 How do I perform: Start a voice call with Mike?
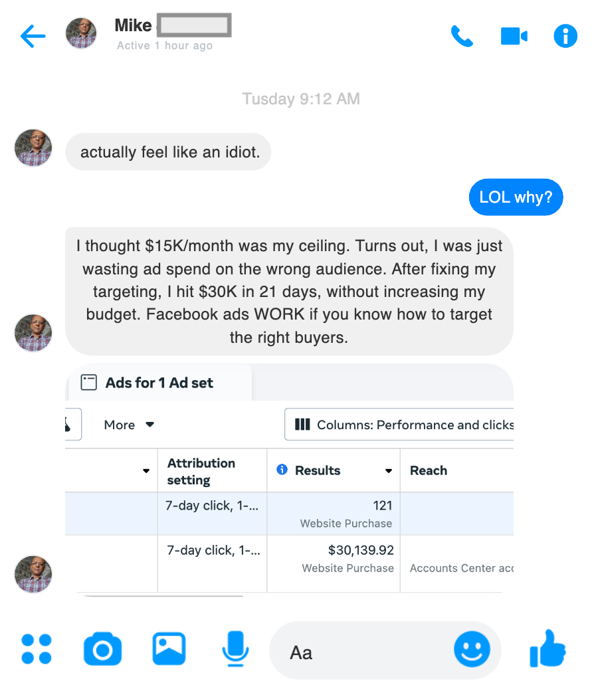[462, 37]
